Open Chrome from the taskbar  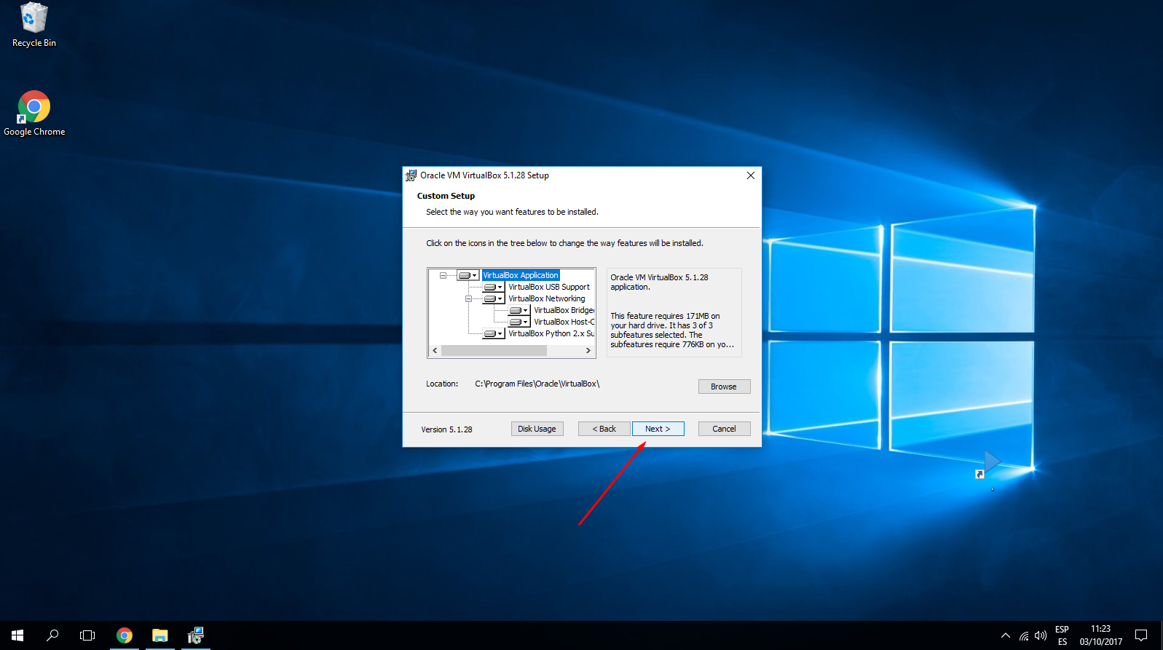click(125, 635)
